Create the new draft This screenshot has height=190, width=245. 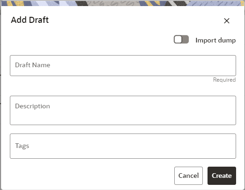[222, 176]
